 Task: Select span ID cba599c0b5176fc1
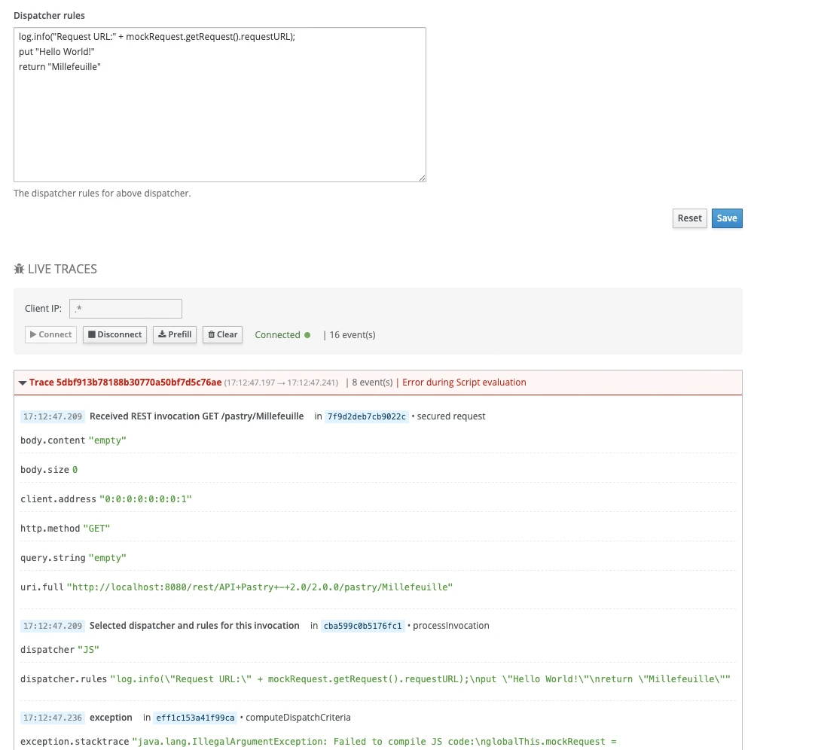tap(363, 626)
